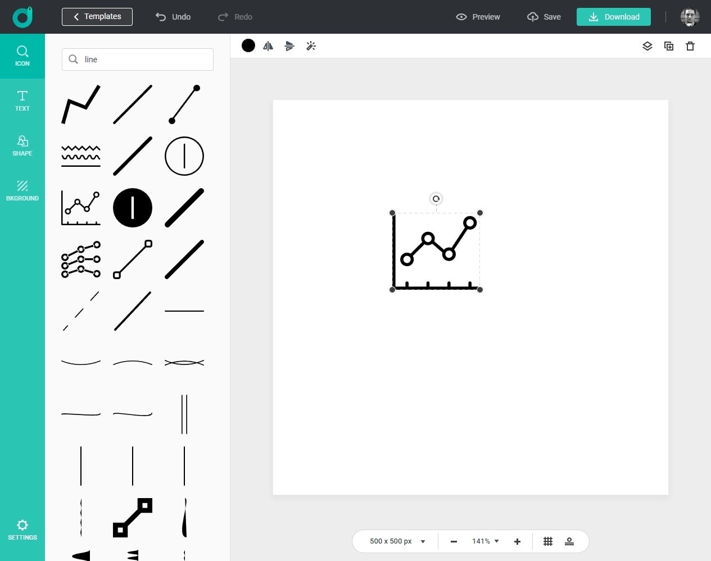Screen dimensions: 711x561
Task: Zoom in with the plus button
Action: tap(517, 541)
